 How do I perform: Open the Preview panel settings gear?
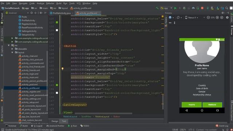(x=223, y=13)
